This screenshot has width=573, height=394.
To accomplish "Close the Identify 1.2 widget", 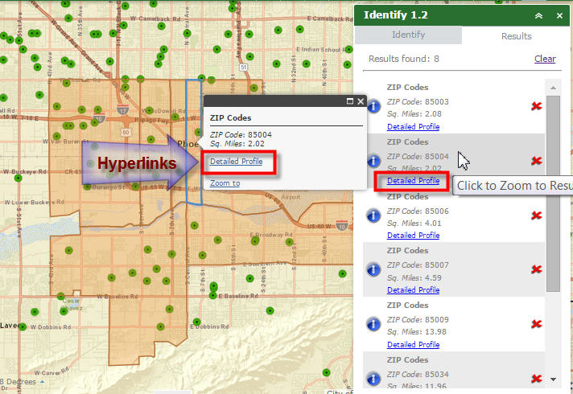I will (559, 16).
